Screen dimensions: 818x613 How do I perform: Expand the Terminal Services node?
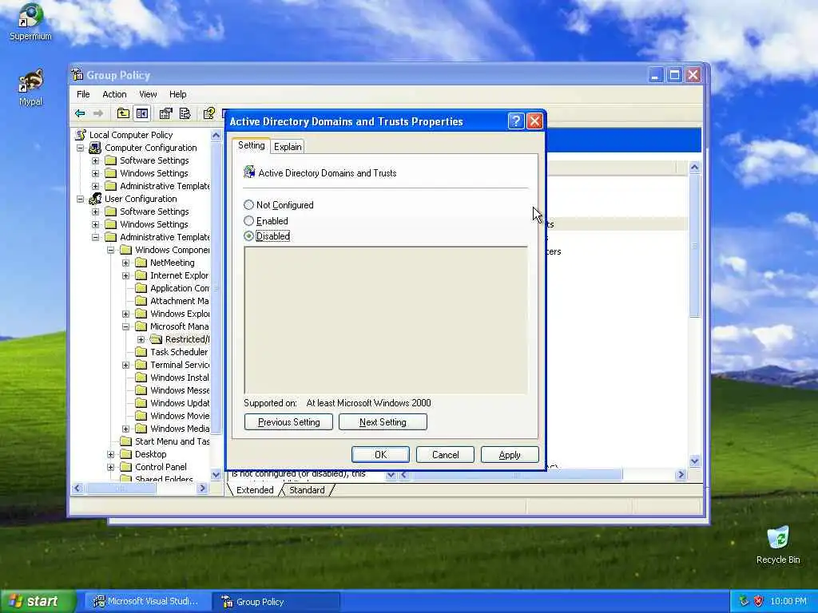pos(125,365)
